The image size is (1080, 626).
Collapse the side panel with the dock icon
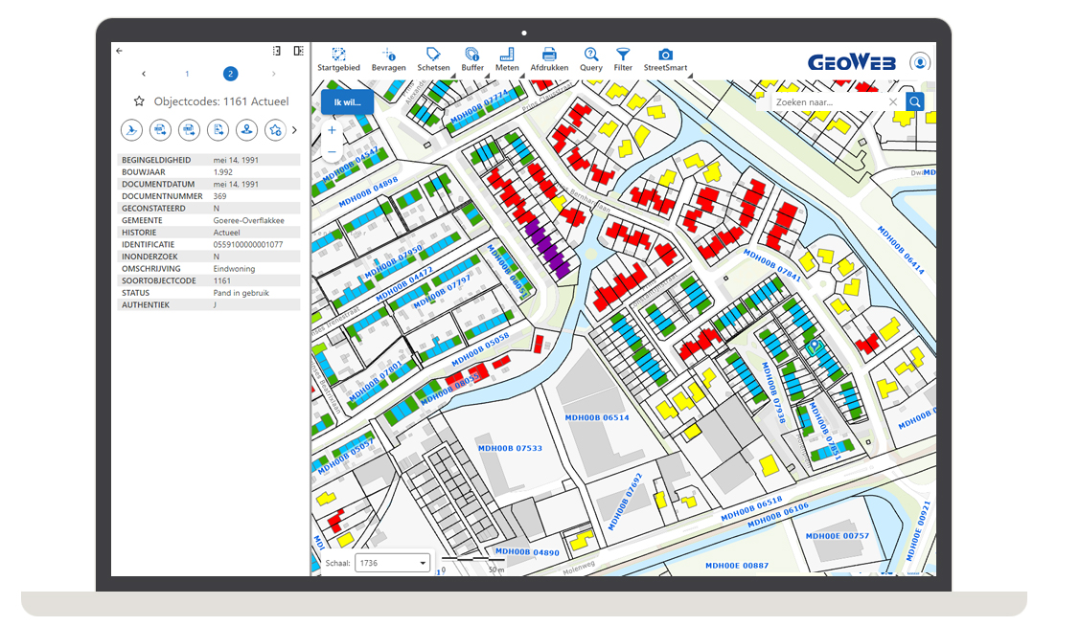pos(298,51)
